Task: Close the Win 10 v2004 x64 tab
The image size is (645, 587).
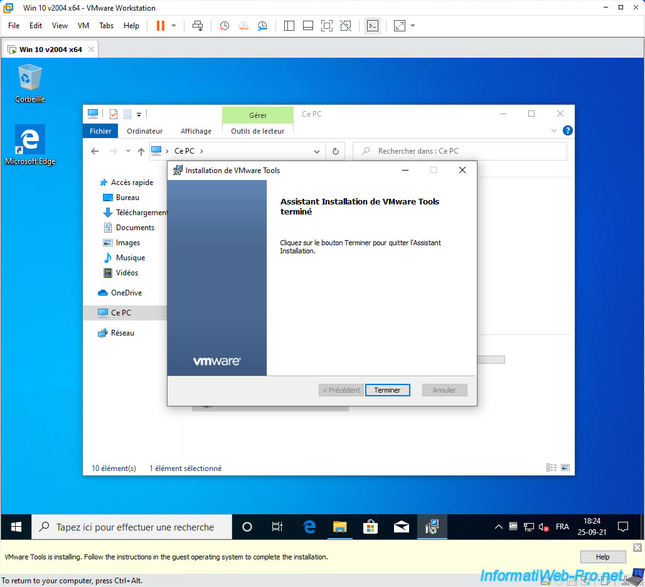Action: pos(92,50)
